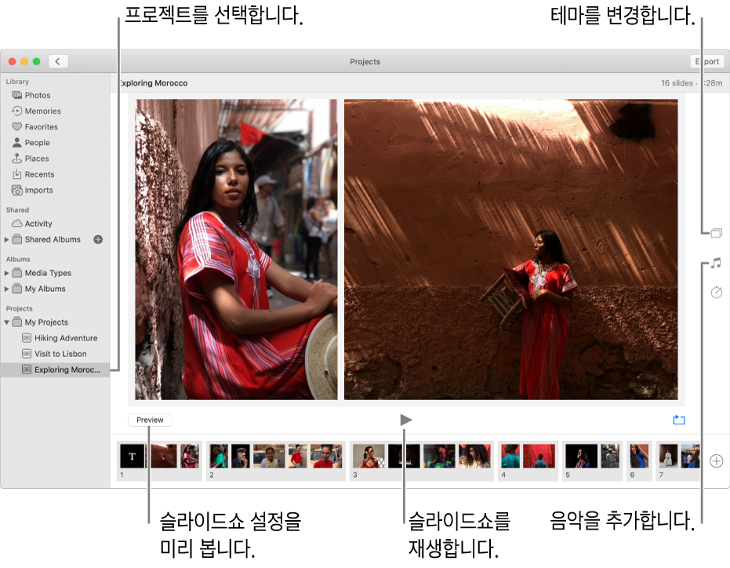730x568 pixels.
Task: Click the Visit to Lisbon slideshow icon
Action: point(27,354)
